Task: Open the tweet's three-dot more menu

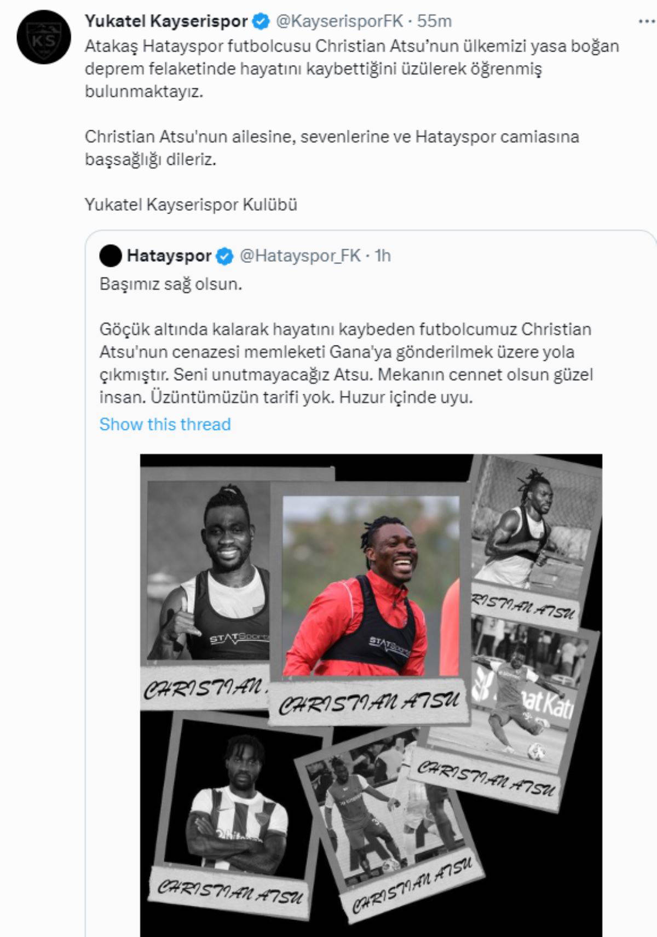Action: tap(647, 21)
